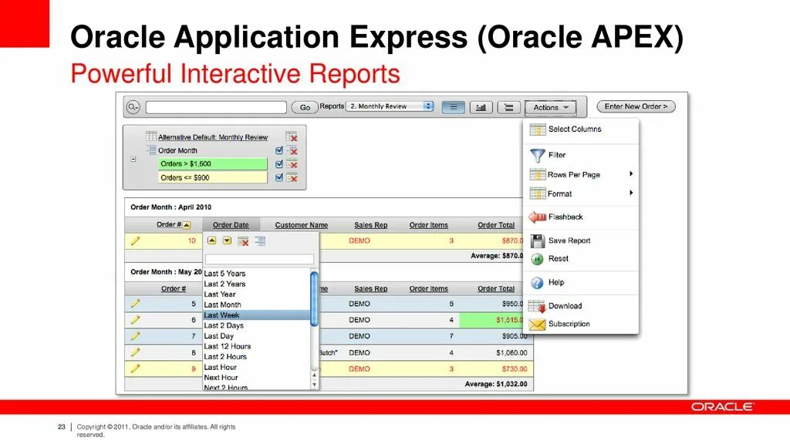The width and height of the screenshot is (790, 444).
Task: Choose Help from Actions menu
Action: click(580, 282)
